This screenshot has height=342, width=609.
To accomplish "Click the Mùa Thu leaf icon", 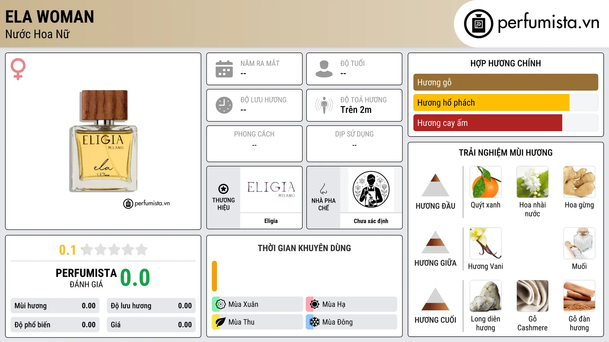I will coord(221,322).
